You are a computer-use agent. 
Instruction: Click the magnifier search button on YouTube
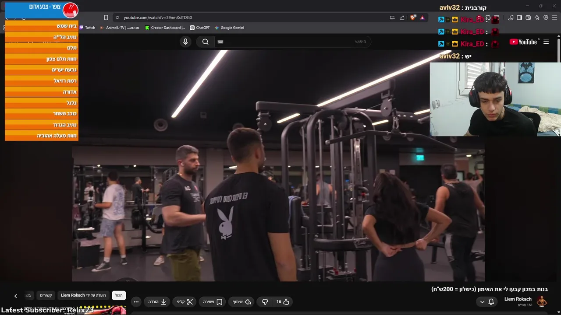205,42
